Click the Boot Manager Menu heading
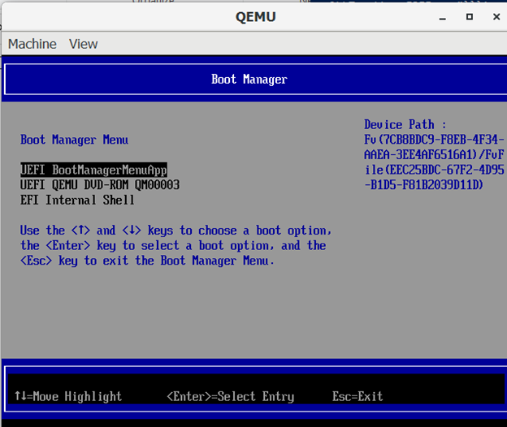Screen dimensions: 507x427 click(75, 140)
